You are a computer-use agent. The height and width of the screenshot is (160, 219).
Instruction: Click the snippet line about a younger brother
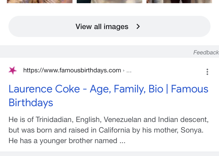pos(67,141)
